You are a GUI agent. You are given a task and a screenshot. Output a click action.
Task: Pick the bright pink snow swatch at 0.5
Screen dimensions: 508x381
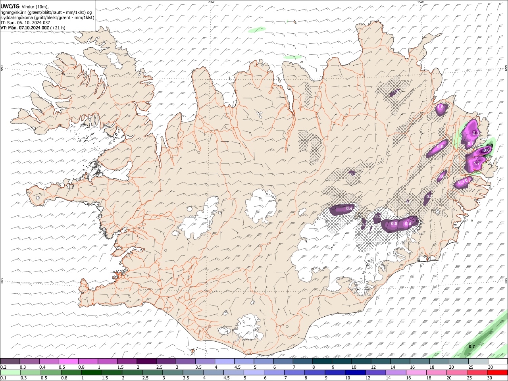click(x=68, y=361)
